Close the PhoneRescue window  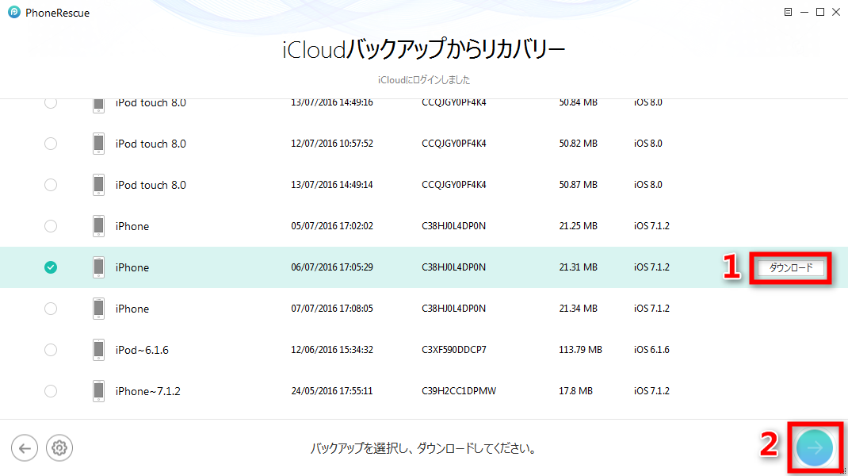point(837,12)
